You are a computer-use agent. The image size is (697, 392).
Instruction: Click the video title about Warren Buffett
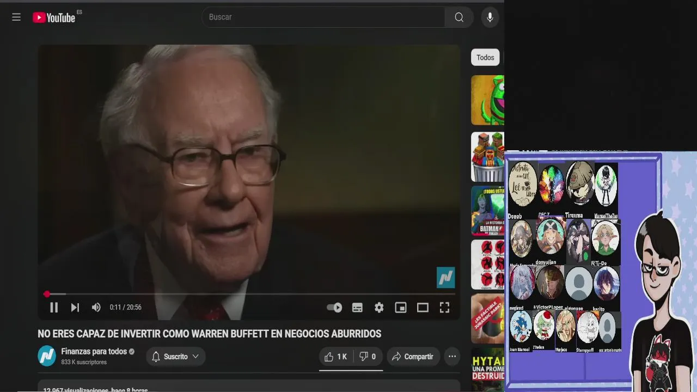coord(209,334)
